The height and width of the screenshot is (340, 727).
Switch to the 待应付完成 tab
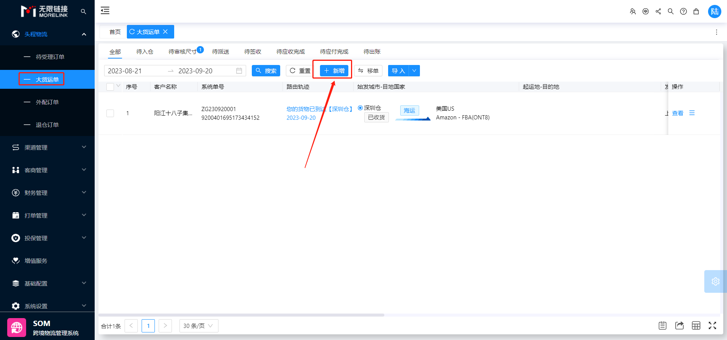coord(334,52)
